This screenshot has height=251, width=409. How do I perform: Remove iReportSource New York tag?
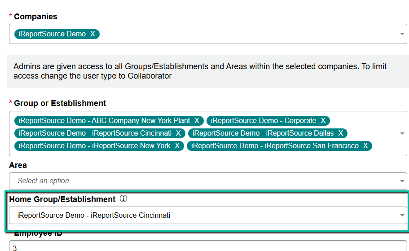[x=177, y=145]
